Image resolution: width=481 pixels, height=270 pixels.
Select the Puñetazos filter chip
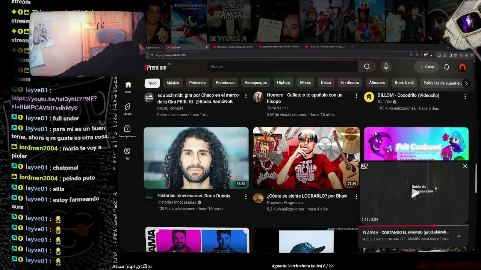(x=225, y=83)
